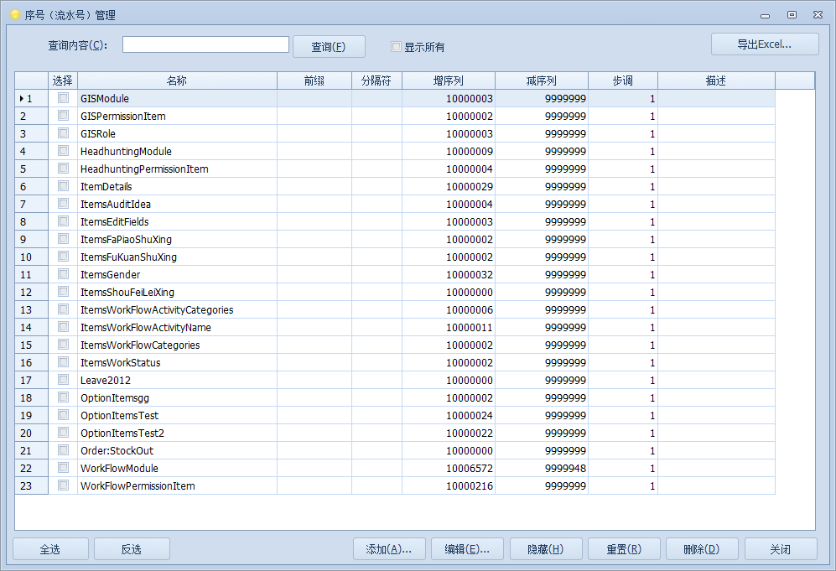Sort by the 名称 column header
The height and width of the screenshot is (571, 836).
(177, 80)
